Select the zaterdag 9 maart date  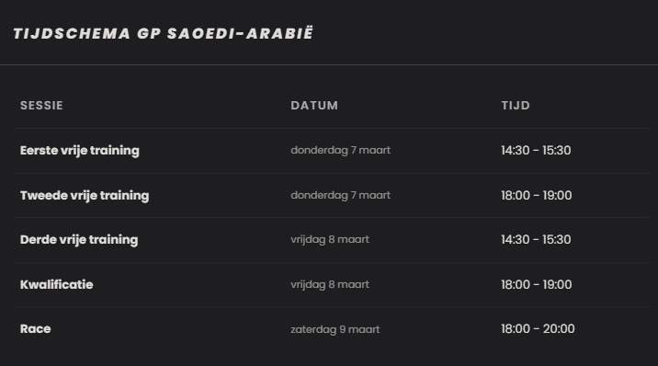click(335, 329)
